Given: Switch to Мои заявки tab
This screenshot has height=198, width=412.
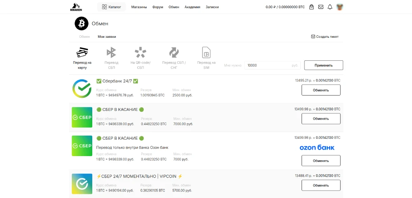Looking at the screenshot, I should 107,37.
